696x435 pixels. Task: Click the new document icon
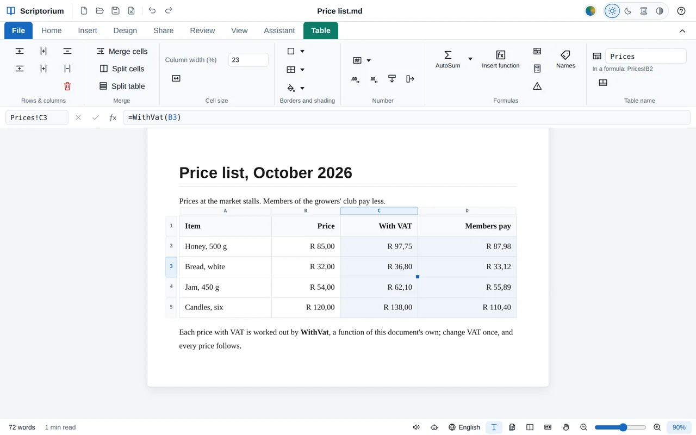click(84, 11)
